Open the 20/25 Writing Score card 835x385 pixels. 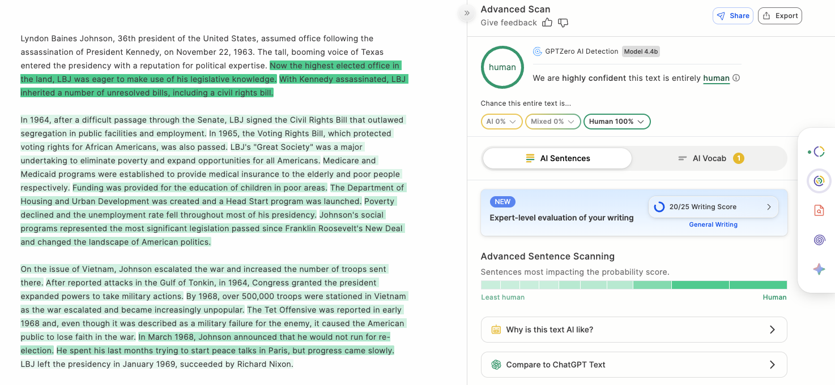pyautogui.click(x=713, y=207)
